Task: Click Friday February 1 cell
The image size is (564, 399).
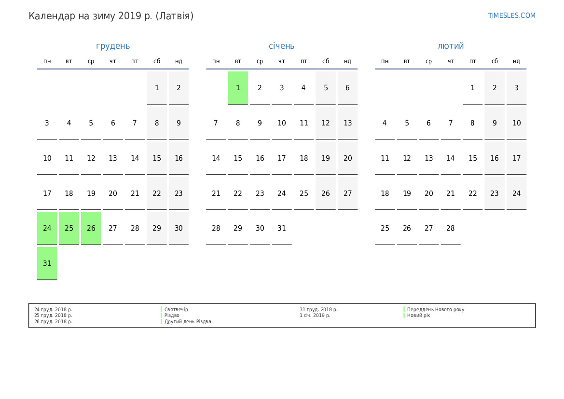Action: 472,88
